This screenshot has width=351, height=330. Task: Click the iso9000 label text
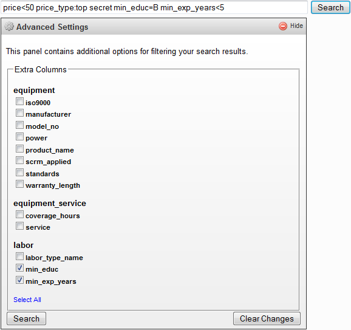(38, 103)
